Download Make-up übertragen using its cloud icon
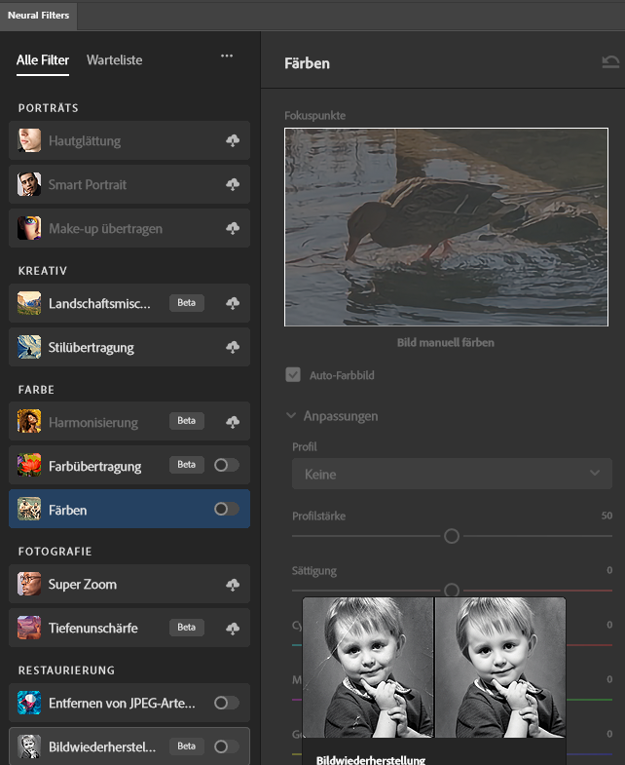The width and height of the screenshot is (625, 765). click(x=232, y=229)
